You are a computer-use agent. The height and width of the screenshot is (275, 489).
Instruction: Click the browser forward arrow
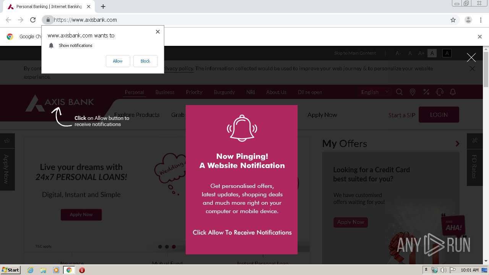21,20
